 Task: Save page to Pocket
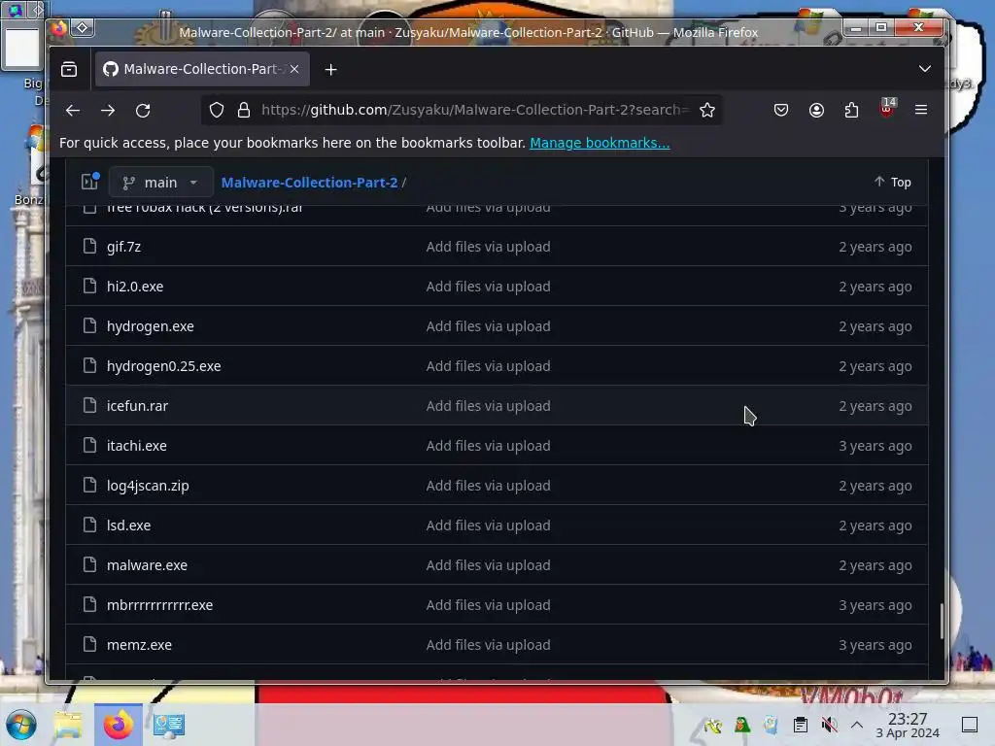click(781, 111)
